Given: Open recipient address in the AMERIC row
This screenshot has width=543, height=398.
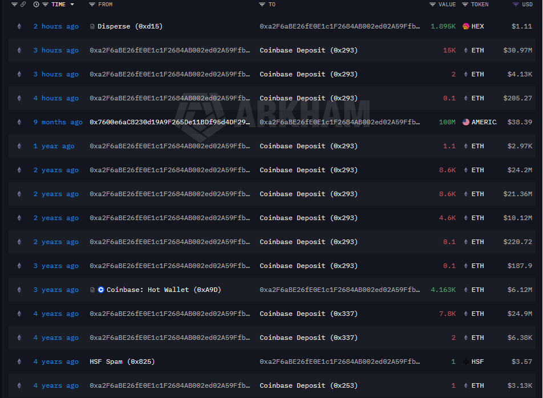Looking at the screenshot, I should pyautogui.click(x=340, y=122).
